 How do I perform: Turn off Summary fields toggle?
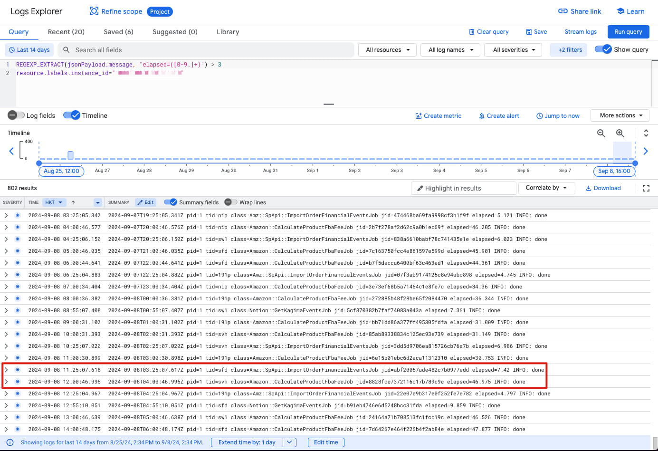pyautogui.click(x=171, y=202)
